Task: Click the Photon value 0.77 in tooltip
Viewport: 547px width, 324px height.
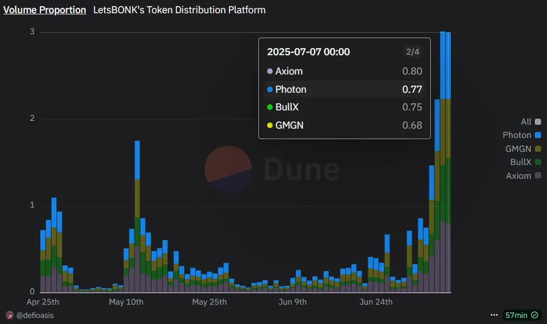Action: tap(412, 89)
